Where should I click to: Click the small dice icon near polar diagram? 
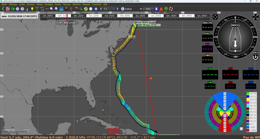[241, 129]
